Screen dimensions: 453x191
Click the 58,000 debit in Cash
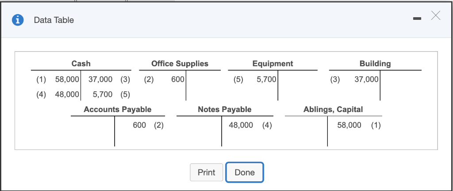[x=67, y=79]
